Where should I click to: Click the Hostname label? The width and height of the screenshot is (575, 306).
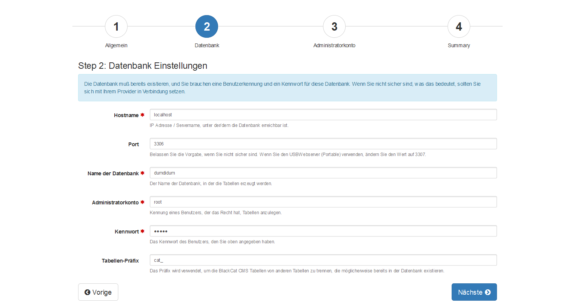click(x=126, y=115)
